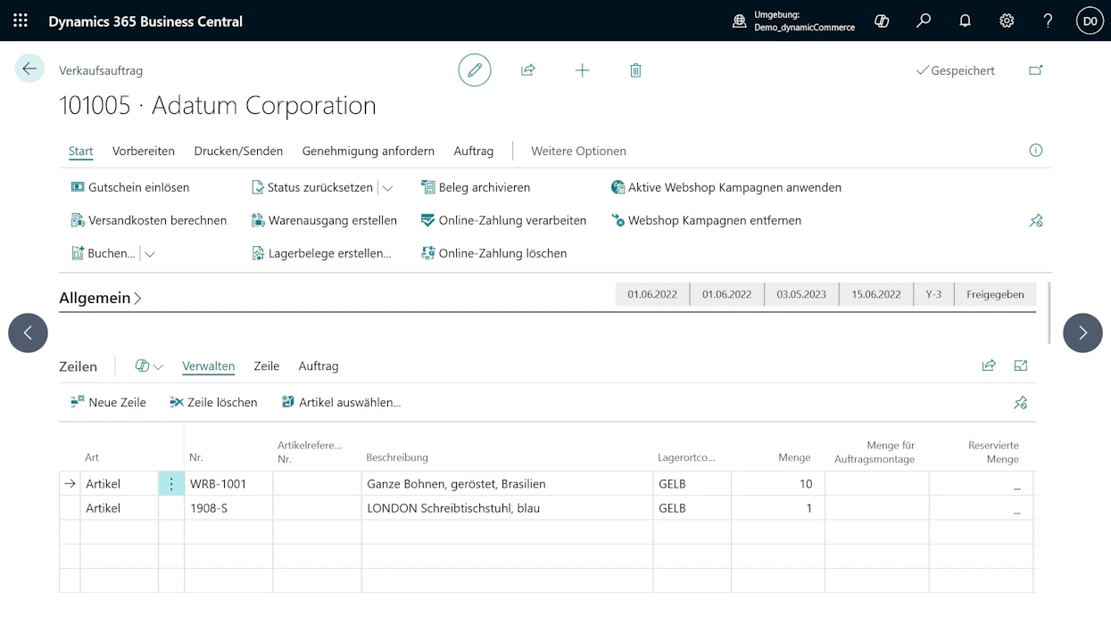Go to previous record arrow

28,333
